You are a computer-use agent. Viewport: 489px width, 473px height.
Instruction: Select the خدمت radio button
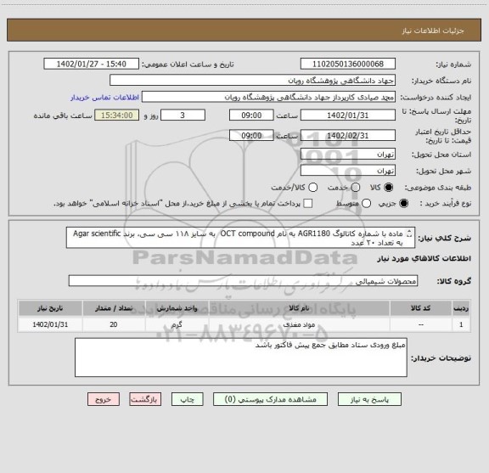pyautogui.click(x=356, y=188)
